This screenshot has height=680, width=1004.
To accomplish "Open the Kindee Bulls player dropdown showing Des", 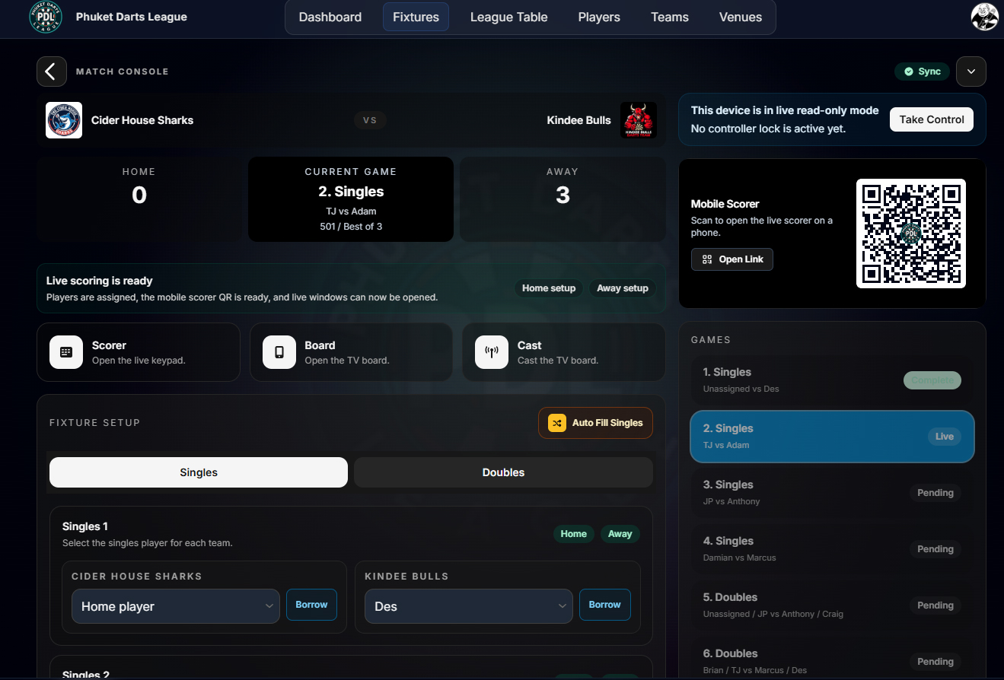I will (468, 606).
